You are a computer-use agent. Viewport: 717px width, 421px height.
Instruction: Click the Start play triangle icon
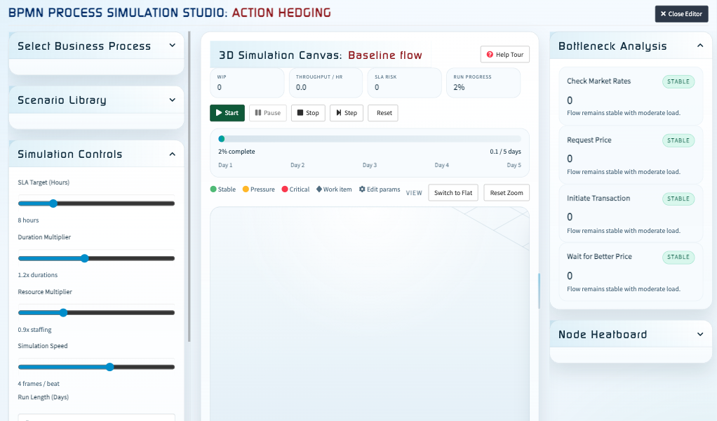[219, 112]
